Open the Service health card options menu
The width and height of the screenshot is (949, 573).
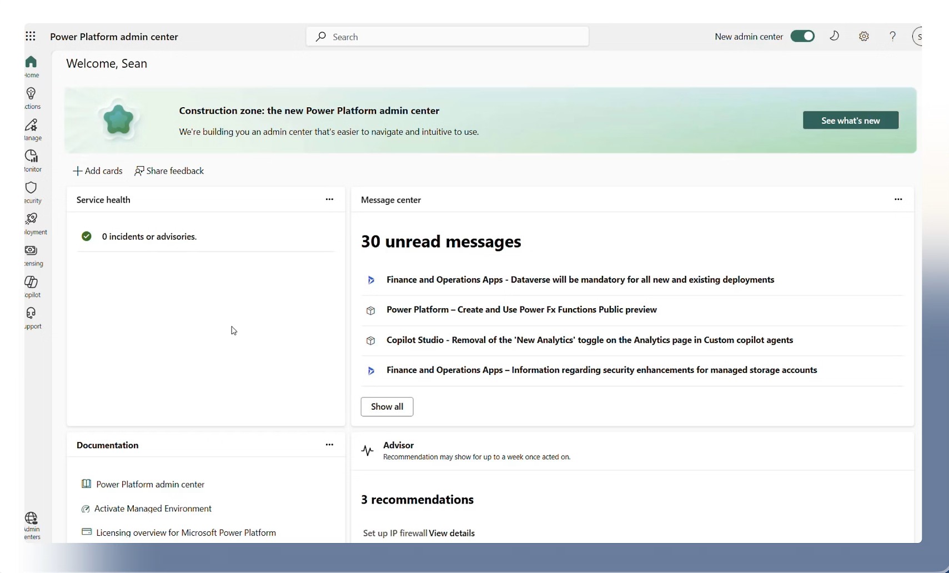[x=329, y=199]
